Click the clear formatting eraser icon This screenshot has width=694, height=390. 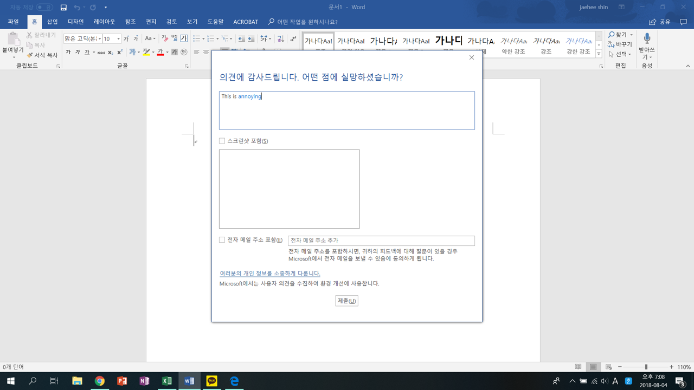[x=165, y=38]
